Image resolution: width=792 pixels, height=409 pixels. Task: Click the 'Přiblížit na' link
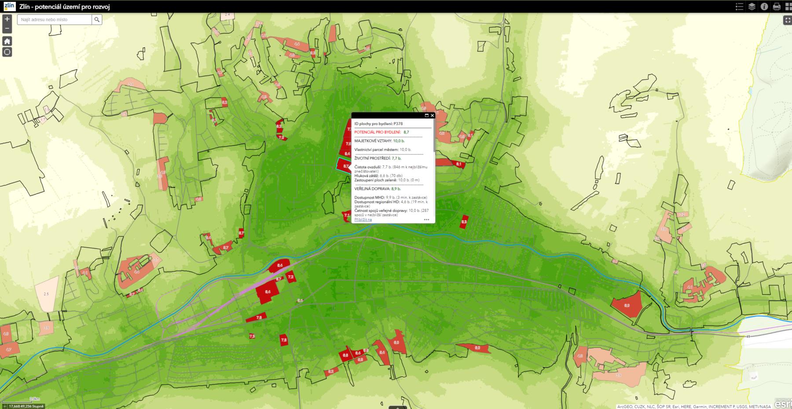(x=363, y=220)
